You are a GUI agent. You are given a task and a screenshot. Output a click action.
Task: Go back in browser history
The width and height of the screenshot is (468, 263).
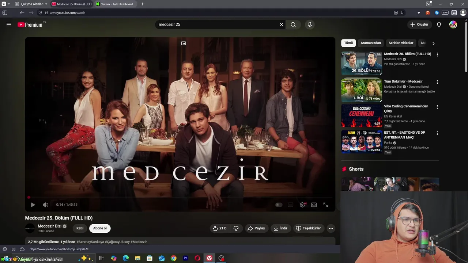[22, 13]
